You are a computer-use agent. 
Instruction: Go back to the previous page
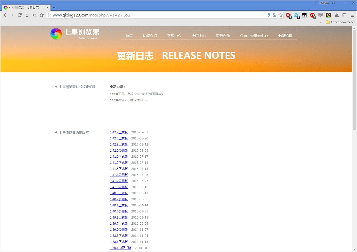(x=5, y=15)
